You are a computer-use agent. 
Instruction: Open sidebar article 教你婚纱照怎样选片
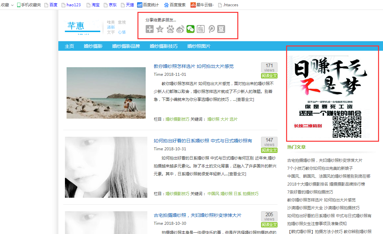click(321, 200)
